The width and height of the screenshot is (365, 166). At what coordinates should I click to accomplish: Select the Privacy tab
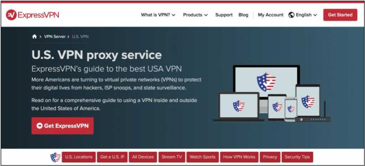tap(270, 157)
